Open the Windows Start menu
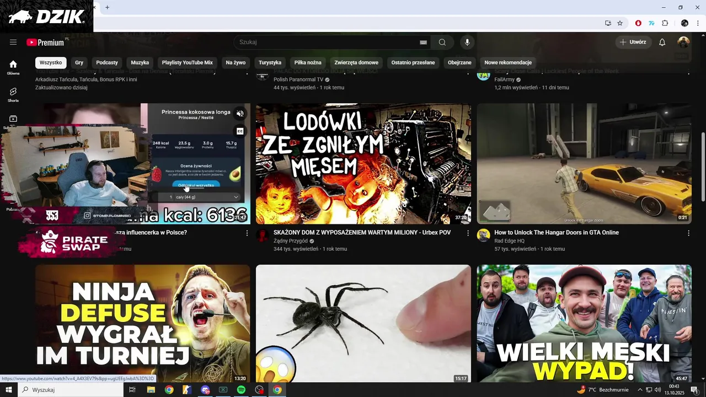Viewport: 706px width, 397px height. [9, 390]
